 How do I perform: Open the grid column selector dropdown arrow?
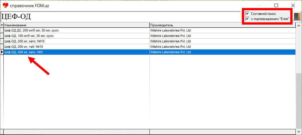2,25
